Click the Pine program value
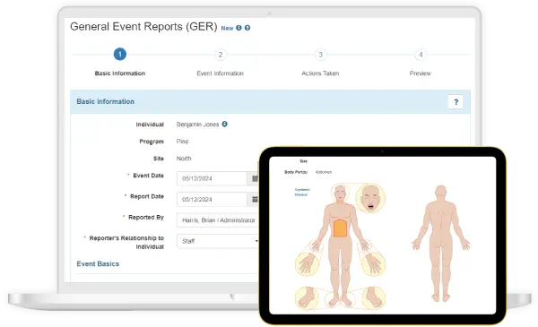Screen dimensions: 538x327 pos(182,142)
